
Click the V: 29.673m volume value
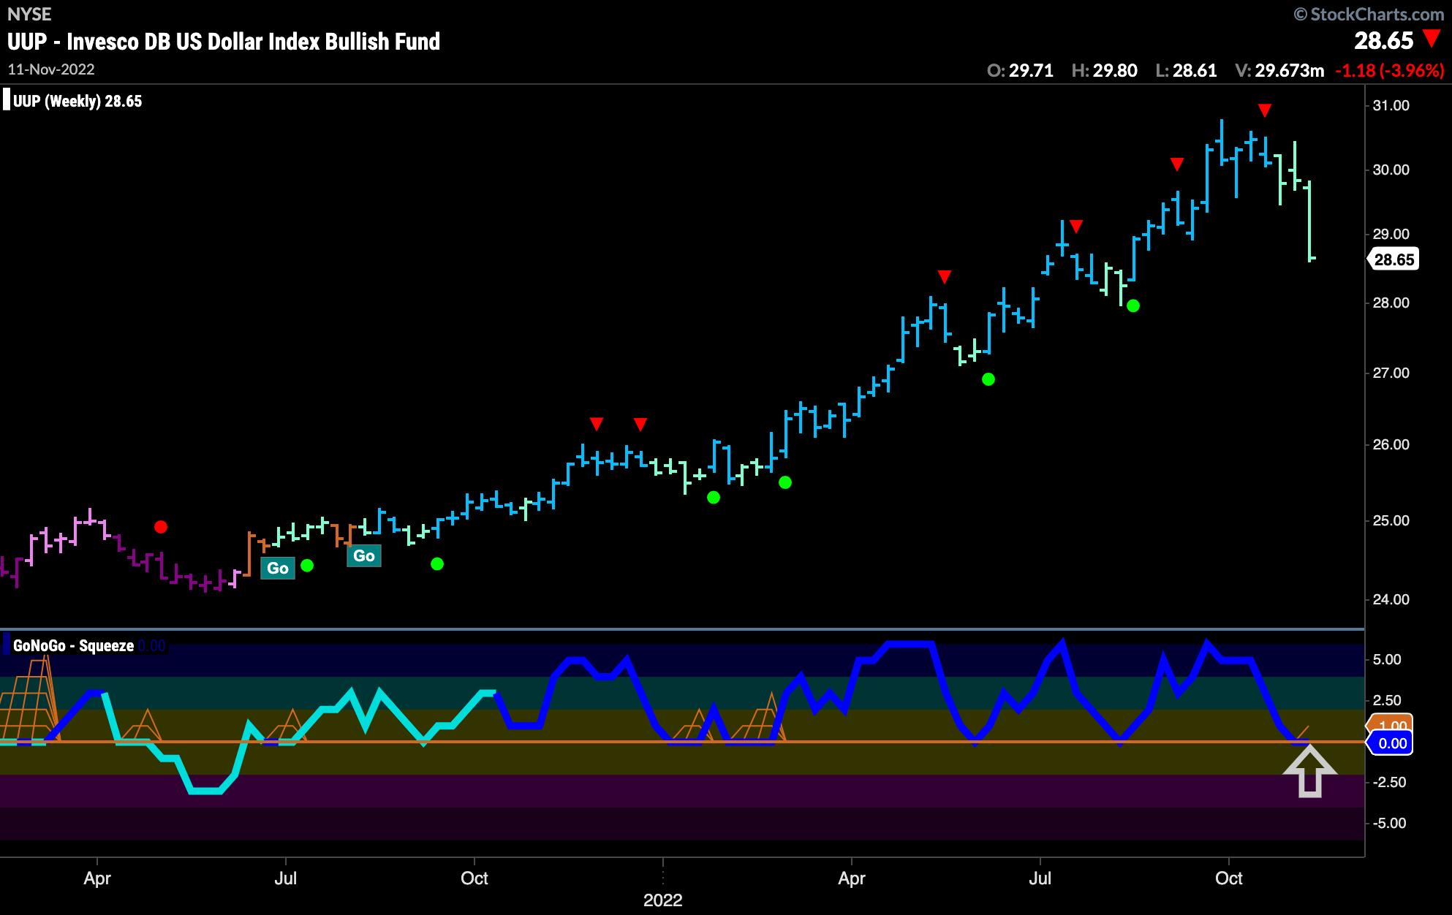point(1279,71)
